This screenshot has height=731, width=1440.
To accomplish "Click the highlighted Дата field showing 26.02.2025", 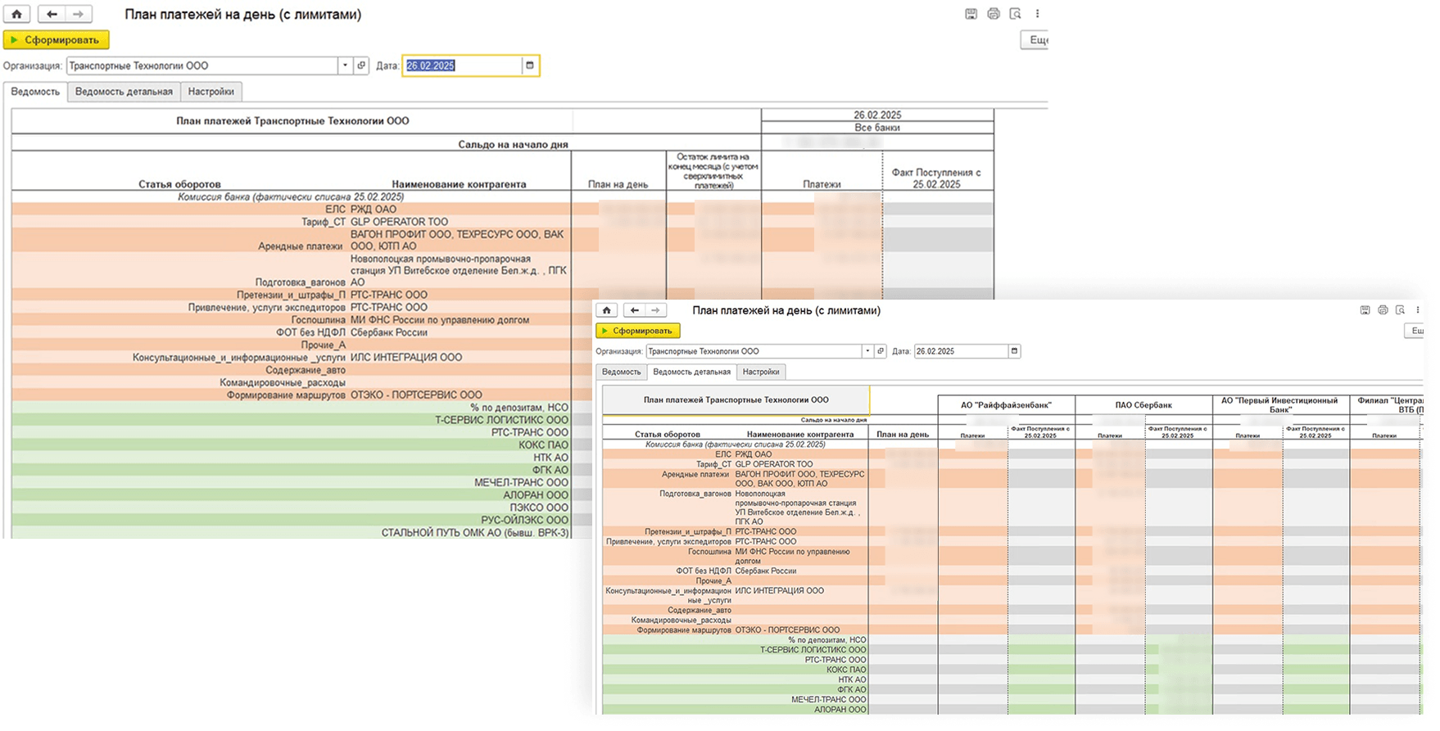I will point(461,65).
